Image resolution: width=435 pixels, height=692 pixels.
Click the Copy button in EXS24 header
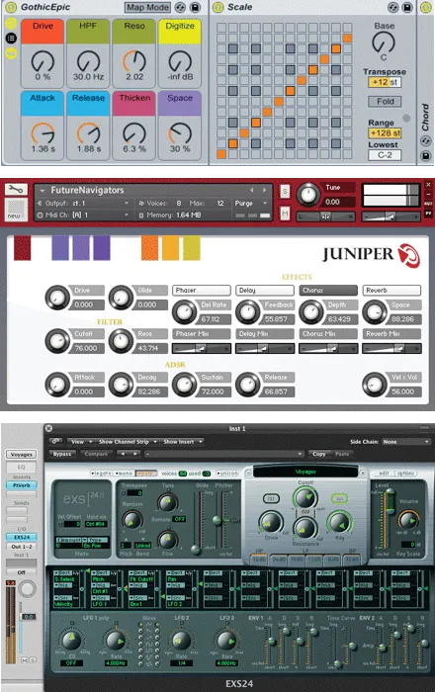(x=318, y=454)
